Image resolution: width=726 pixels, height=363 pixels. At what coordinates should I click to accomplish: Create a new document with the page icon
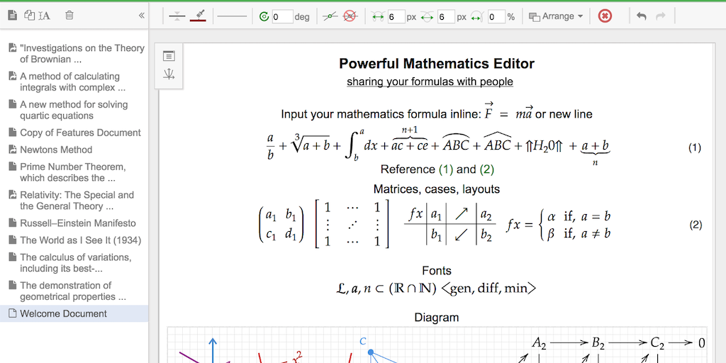coord(13,16)
